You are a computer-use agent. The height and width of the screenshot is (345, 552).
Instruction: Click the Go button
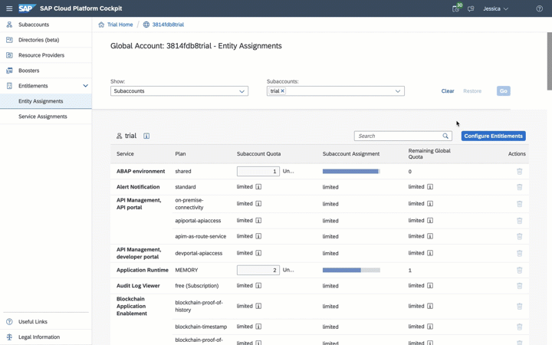click(x=504, y=90)
